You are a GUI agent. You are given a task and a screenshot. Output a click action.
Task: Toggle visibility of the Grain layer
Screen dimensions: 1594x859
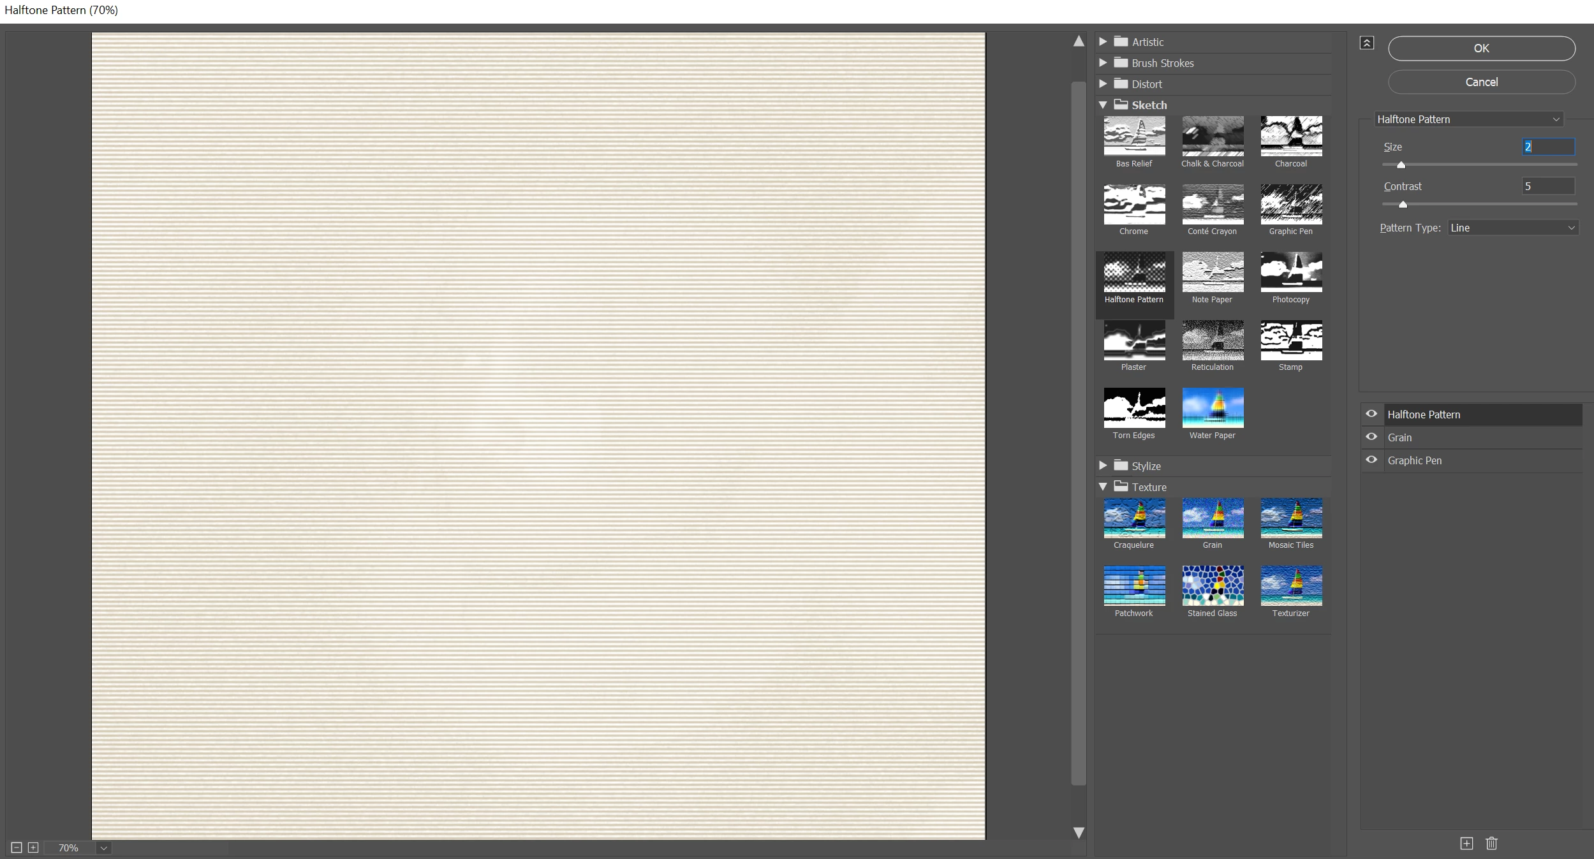tap(1371, 437)
